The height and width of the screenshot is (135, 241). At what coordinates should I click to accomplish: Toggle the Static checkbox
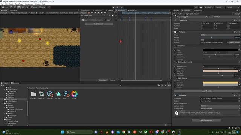click(233, 14)
